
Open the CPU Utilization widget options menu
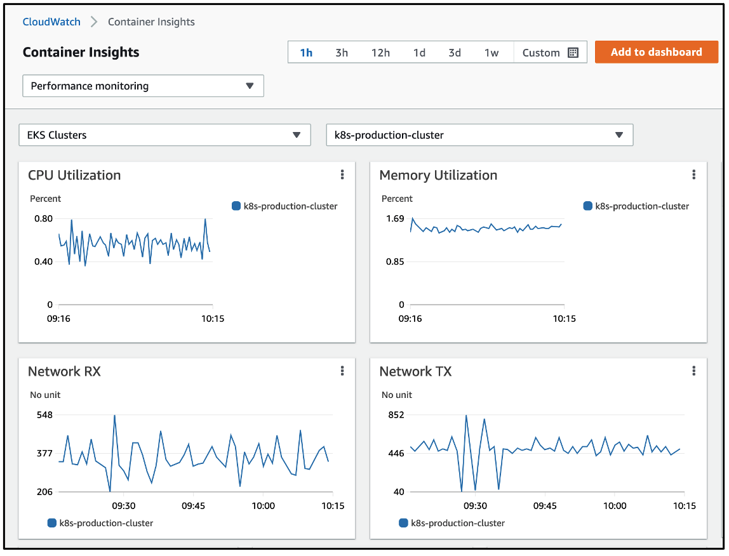click(342, 175)
